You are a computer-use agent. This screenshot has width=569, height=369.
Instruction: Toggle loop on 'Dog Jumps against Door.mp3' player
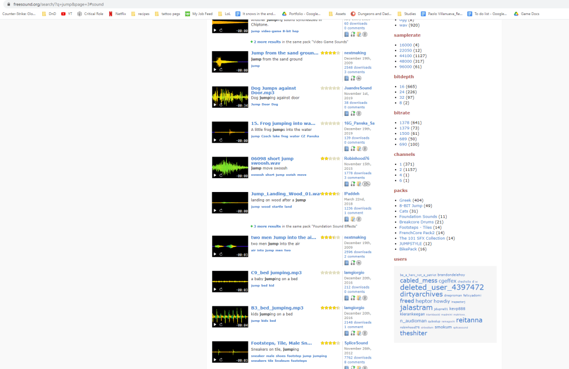coord(221,105)
